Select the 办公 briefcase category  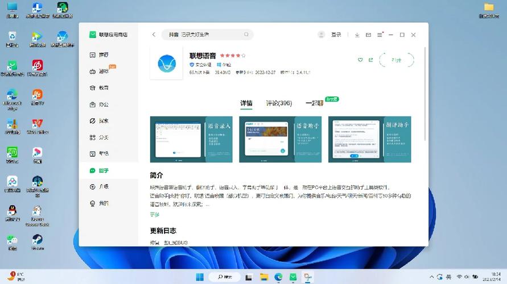[x=99, y=105]
